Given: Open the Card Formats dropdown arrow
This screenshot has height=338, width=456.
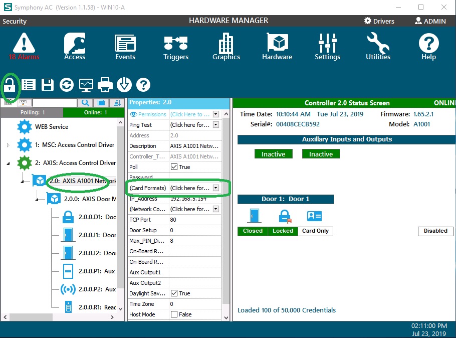Looking at the screenshot, I should pyautogui.click(x=216, y=188).
